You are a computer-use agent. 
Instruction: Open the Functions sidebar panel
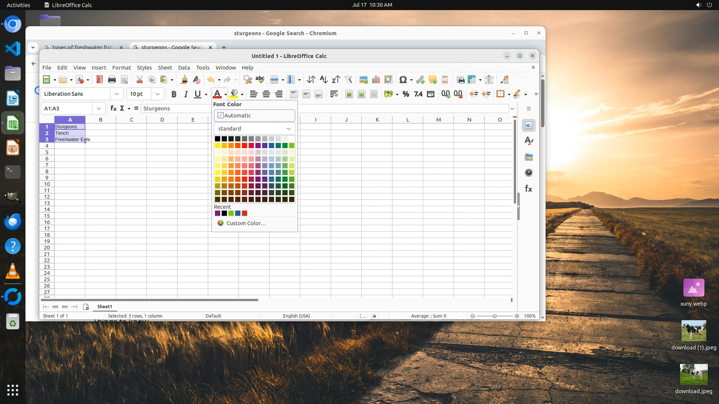point(528,189)
